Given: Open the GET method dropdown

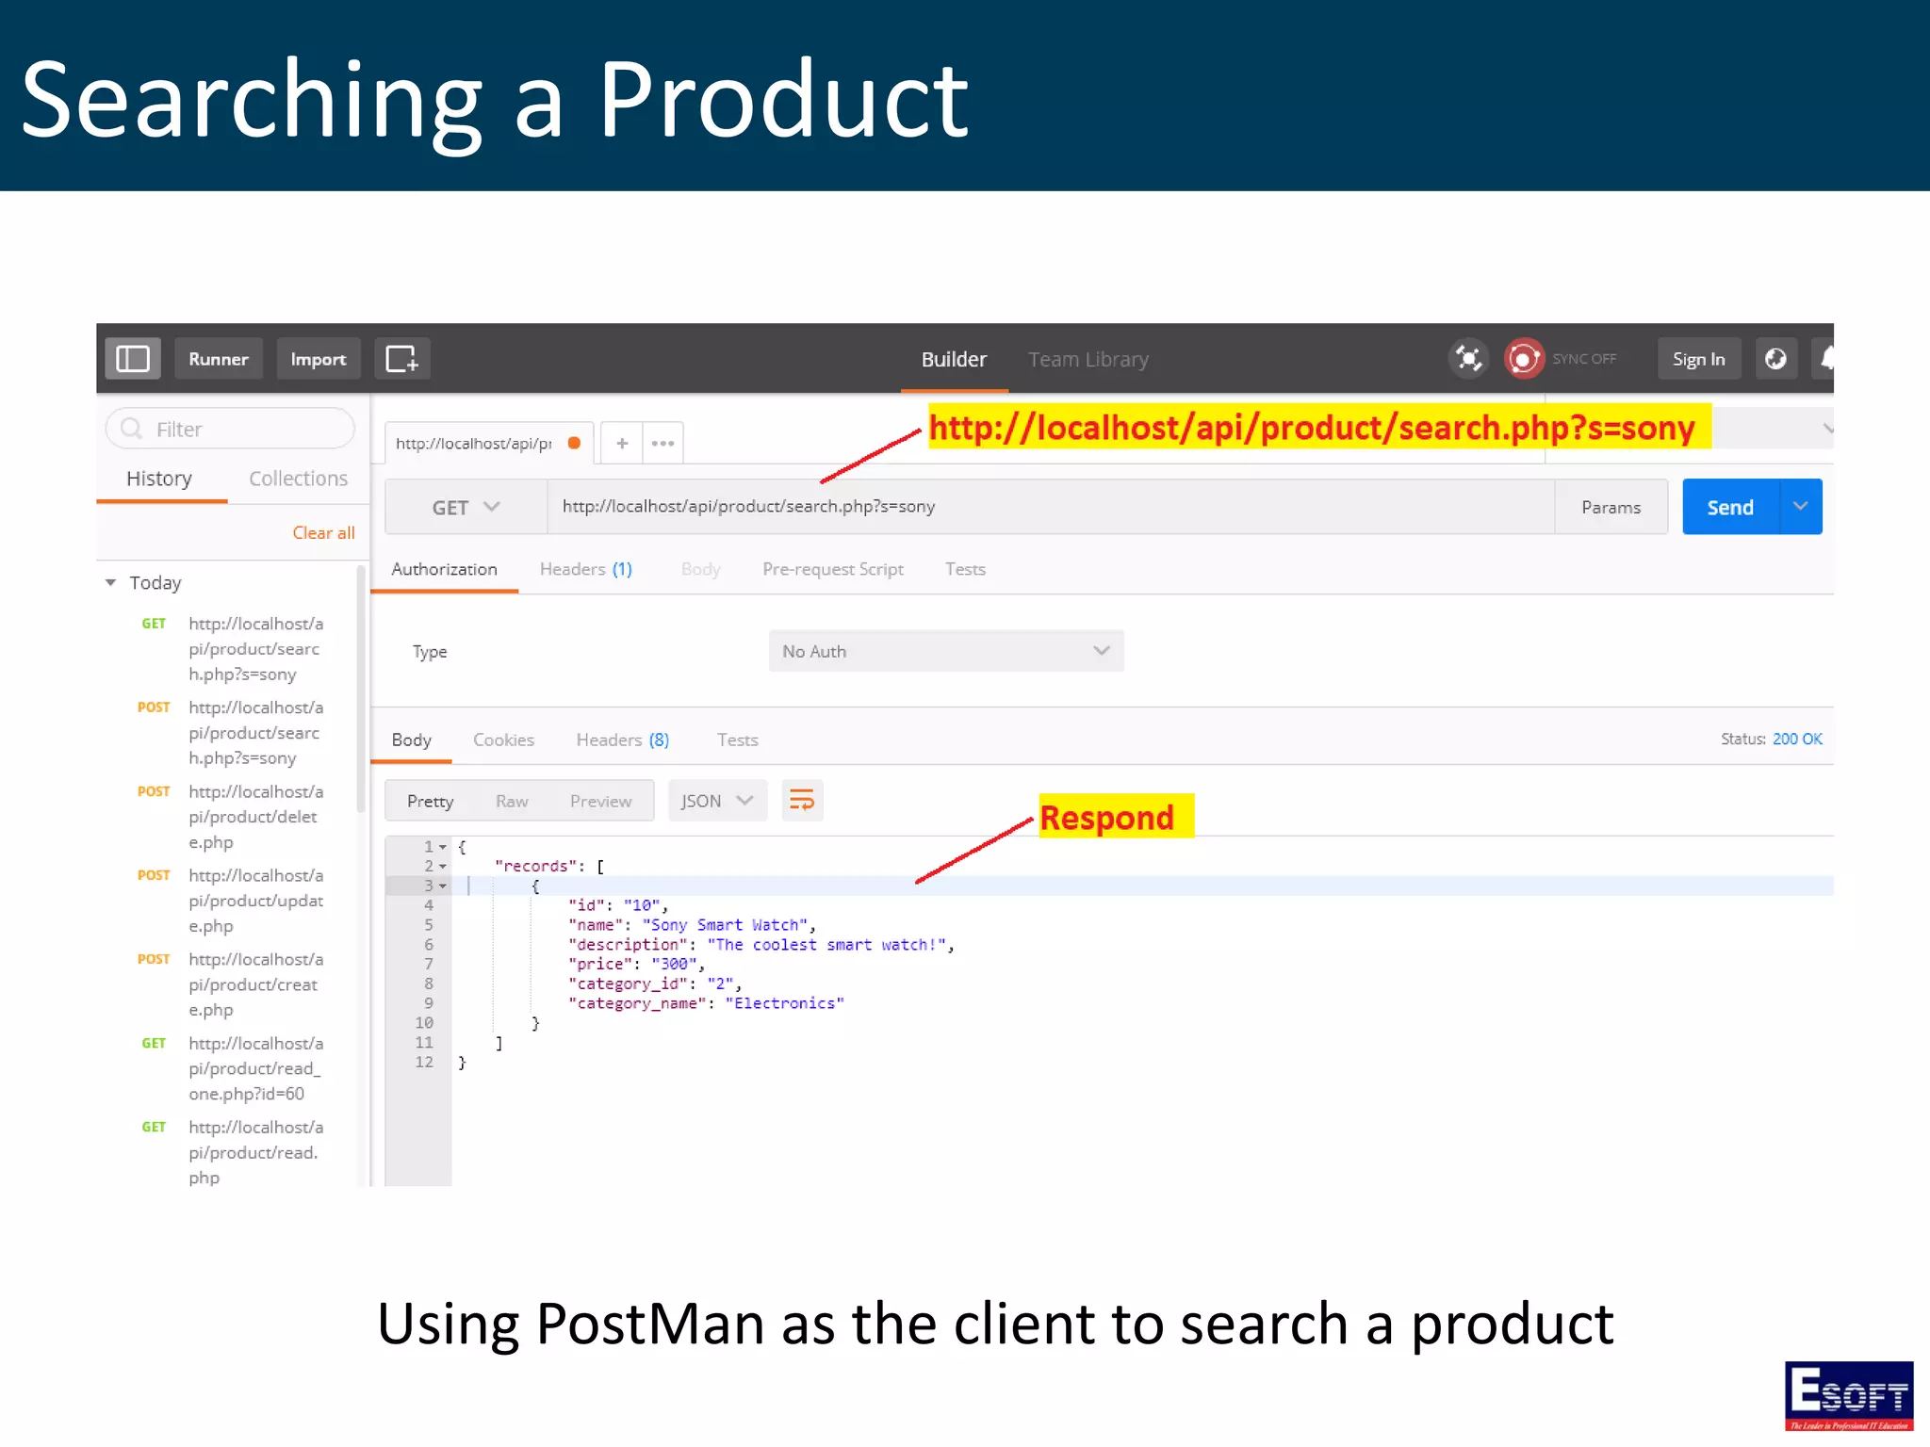Looking at the screenshot, I should coord(466,507).
